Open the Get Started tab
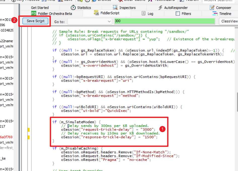The height and width of the screenshot is (171, 238). point(40,8)
